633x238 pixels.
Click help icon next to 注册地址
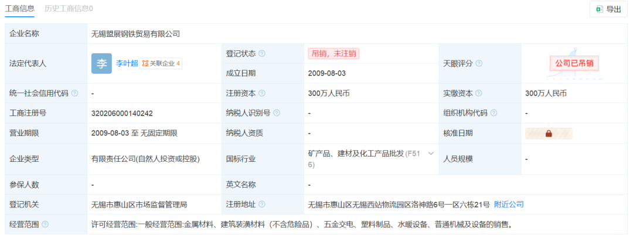(261, 205)
